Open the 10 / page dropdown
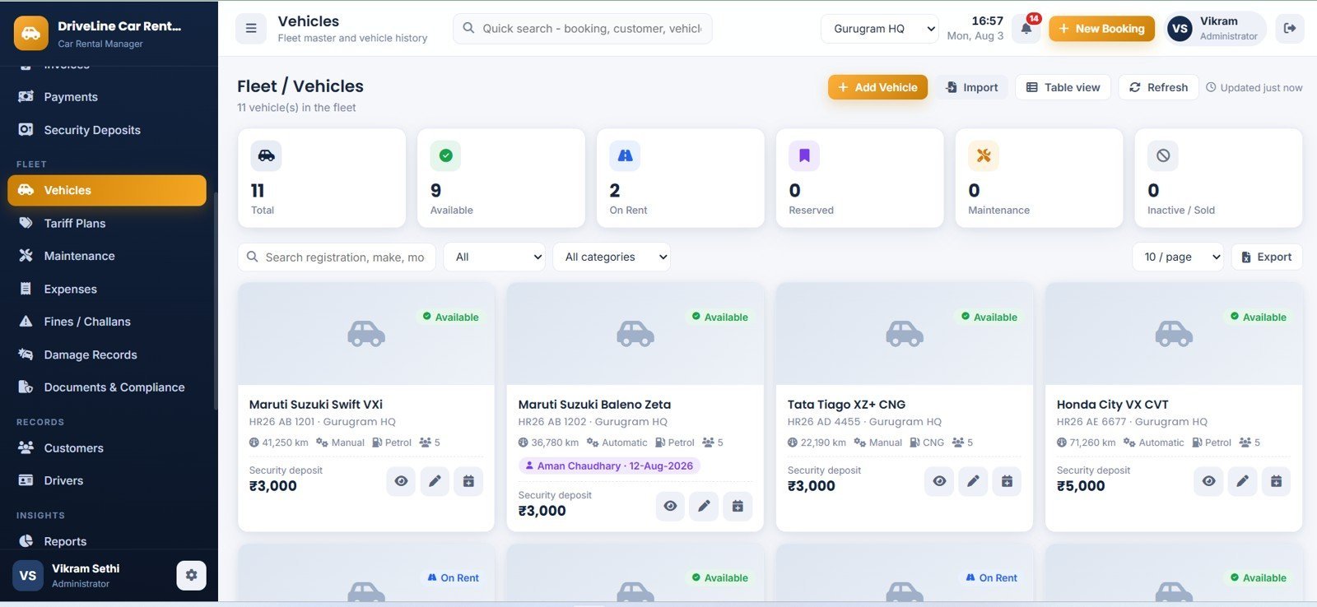The height and width of the screenshot is (607, 1317). click(x=1178, y=257)
